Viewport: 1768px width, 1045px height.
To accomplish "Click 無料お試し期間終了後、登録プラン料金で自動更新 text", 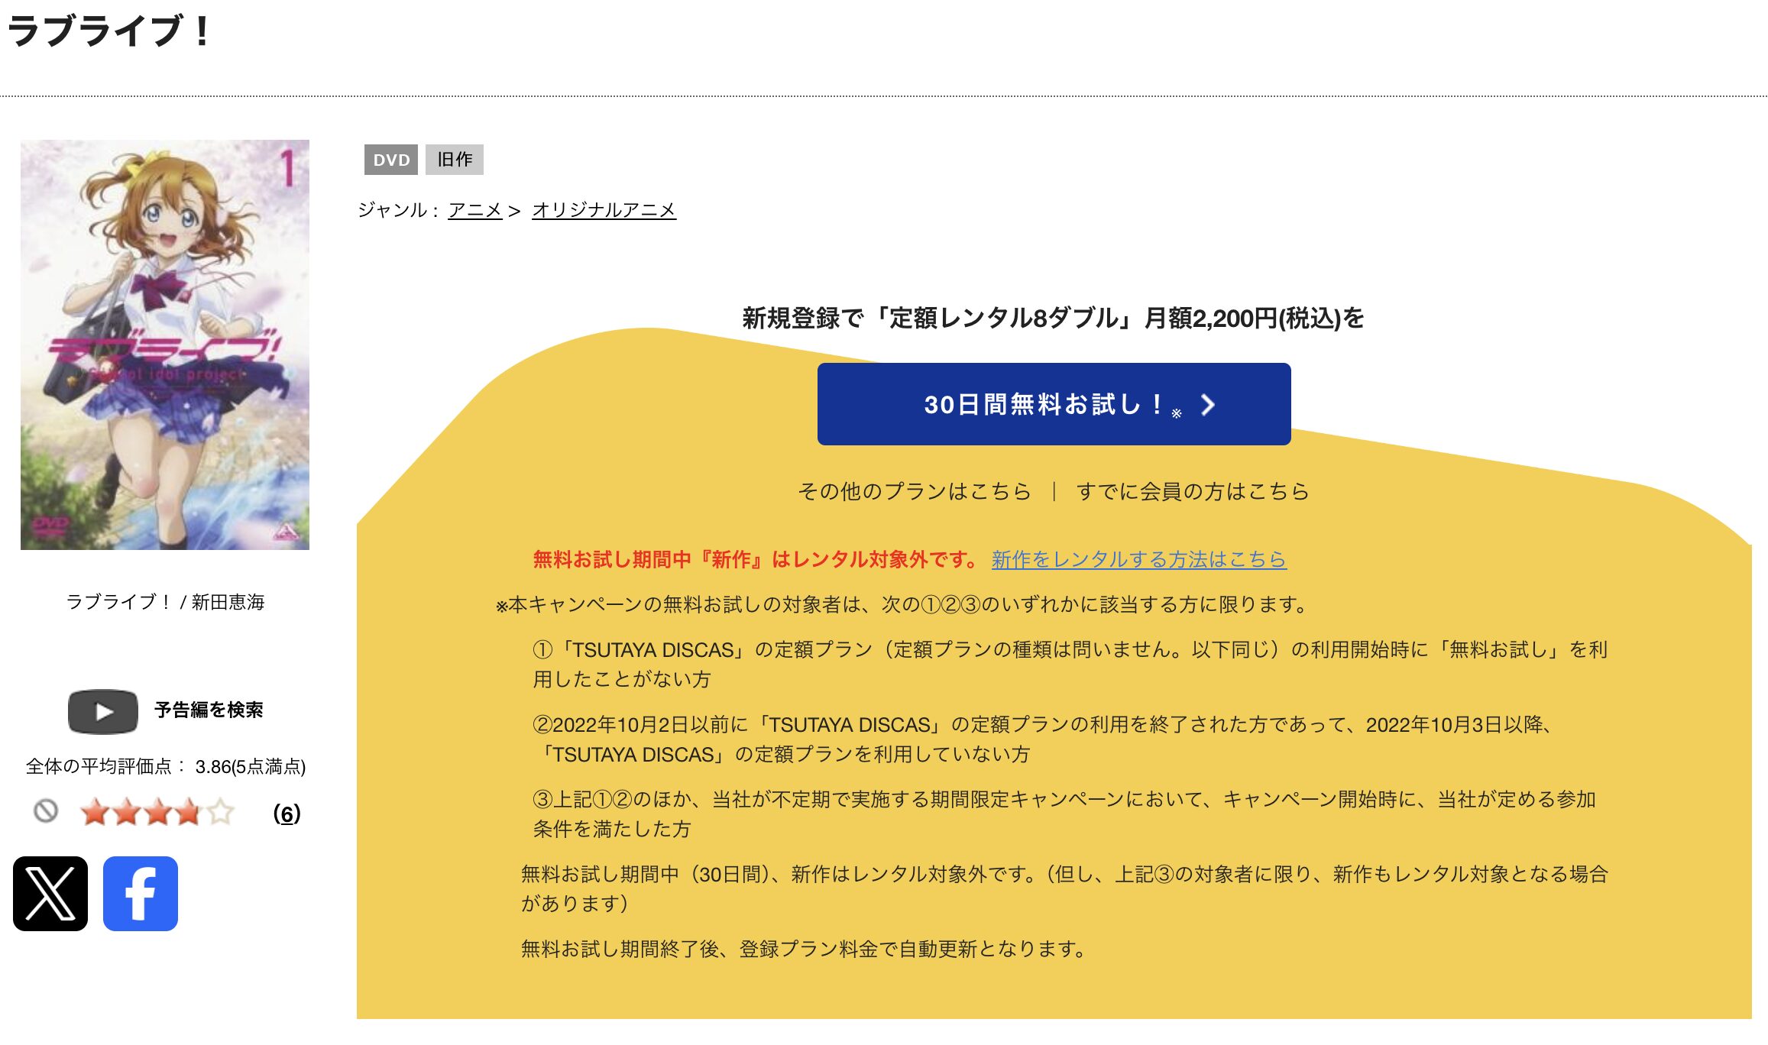I will [x=804, y=949].
